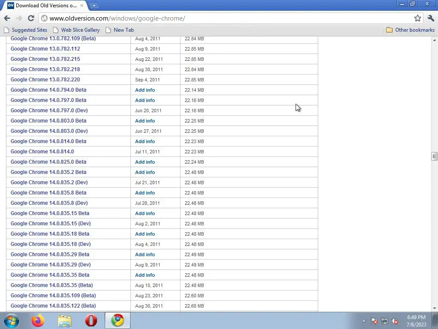
Task: Reload the page with the refresh icon
Action: [x=31, y=18]
